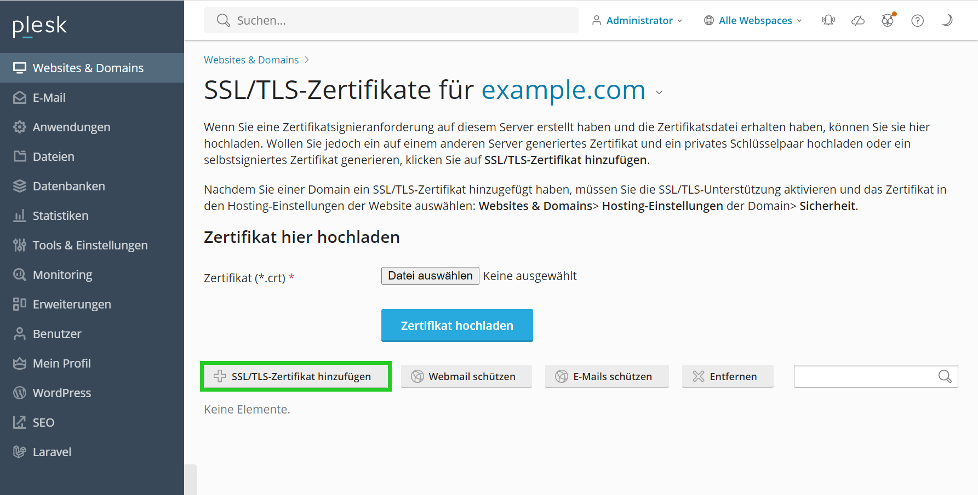This screenshot has width=978, height=495.
Task: Open Benutzer users page
Action: click(92, 334)
